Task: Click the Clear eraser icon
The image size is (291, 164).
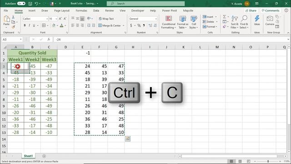Action: 224,27
